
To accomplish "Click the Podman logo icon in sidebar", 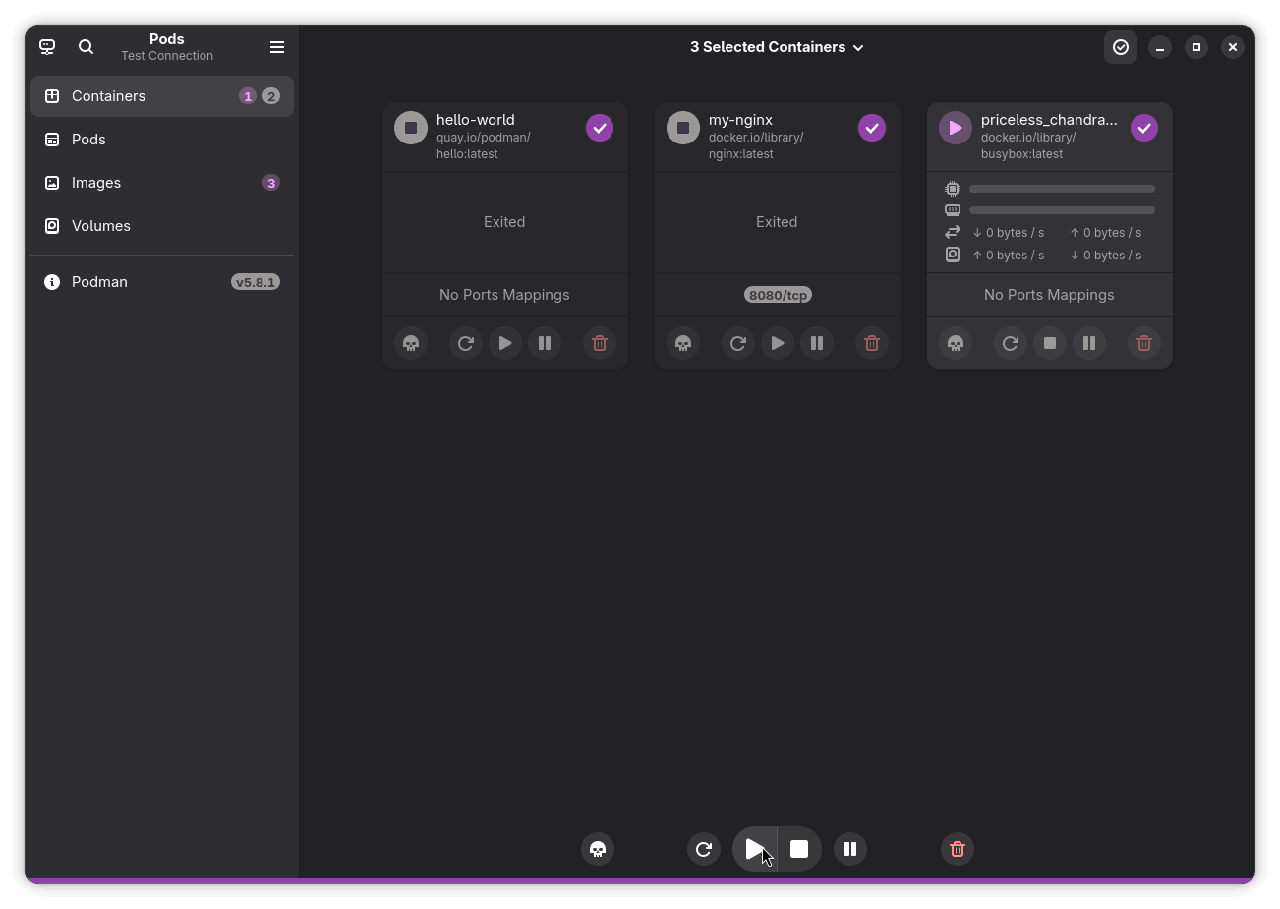I will pos(46,46).
